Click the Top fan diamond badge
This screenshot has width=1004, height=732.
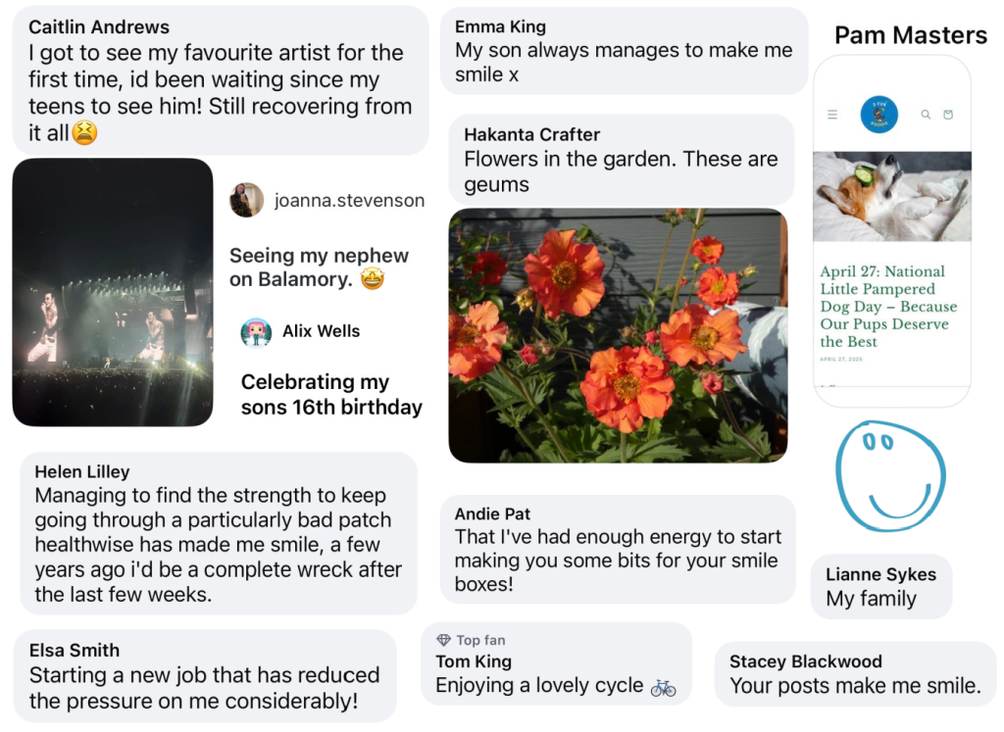(444, 640)
